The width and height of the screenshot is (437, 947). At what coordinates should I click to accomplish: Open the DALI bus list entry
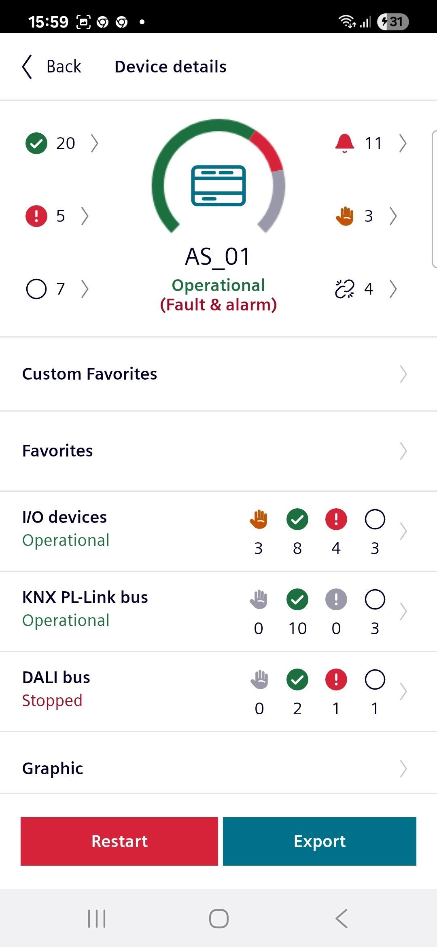click(x=218, y=692)
